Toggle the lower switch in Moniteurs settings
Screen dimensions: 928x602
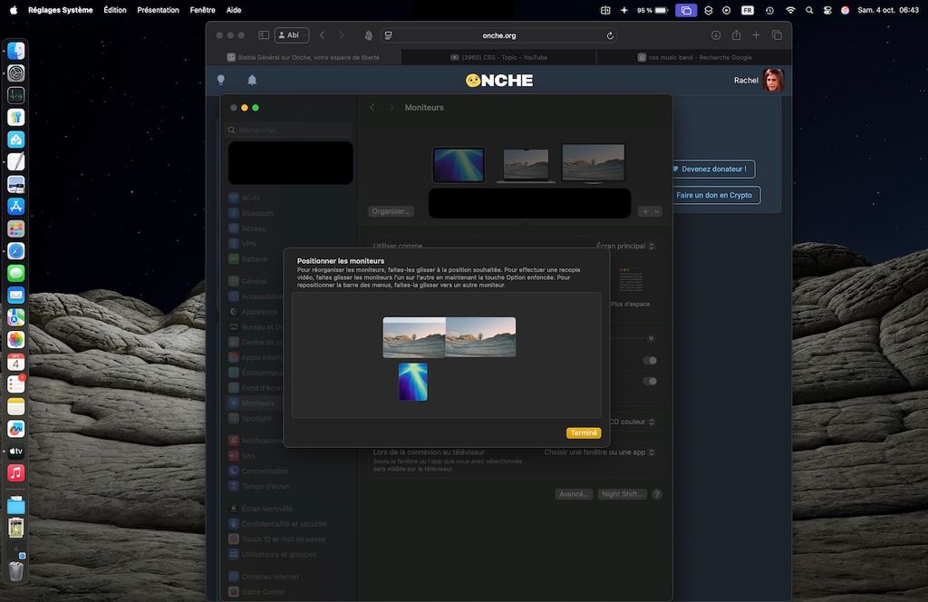[650, 382]
